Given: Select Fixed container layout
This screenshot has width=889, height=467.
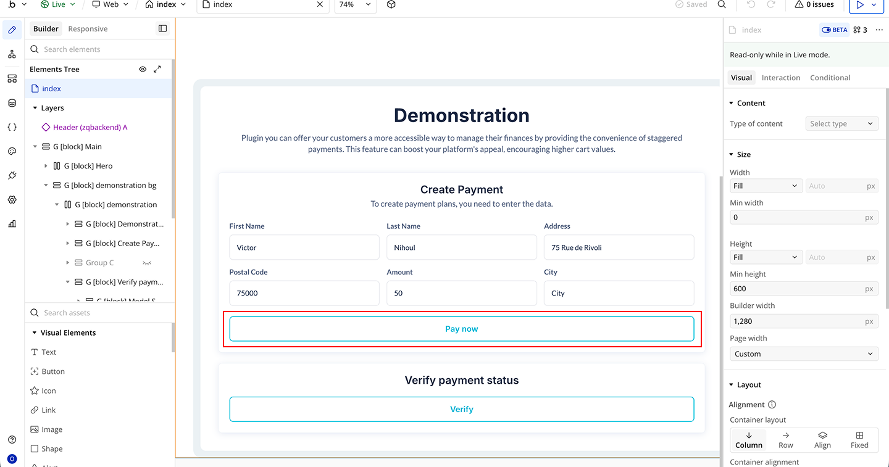Looking at the screenshot, I should coord(859,440).
